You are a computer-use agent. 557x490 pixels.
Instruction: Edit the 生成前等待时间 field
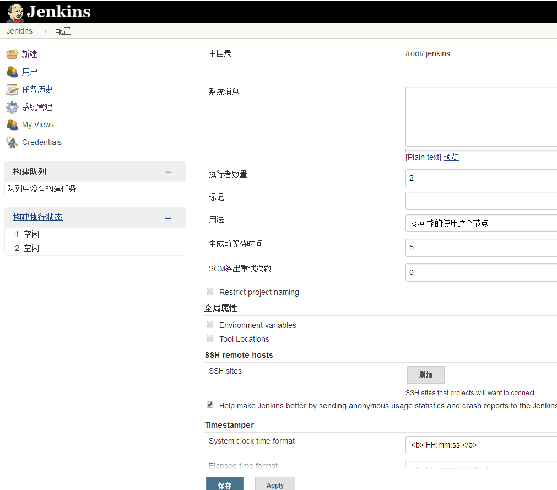[x=481, y=247]
